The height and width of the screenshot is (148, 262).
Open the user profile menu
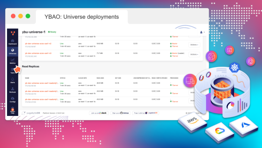point(202,32)
